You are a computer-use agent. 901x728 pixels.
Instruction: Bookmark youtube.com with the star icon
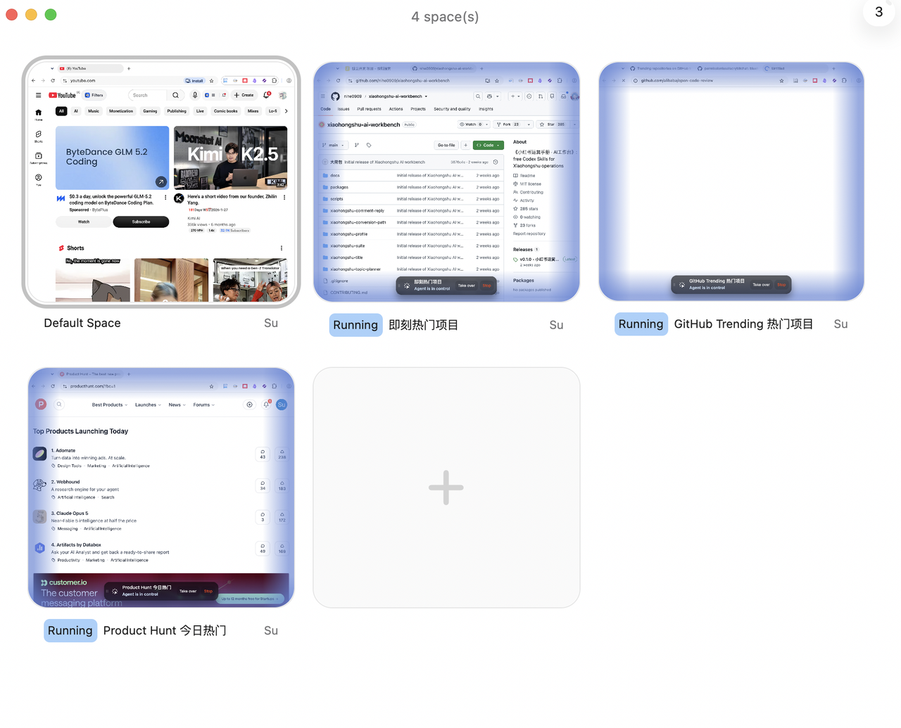tap(212, 81)
